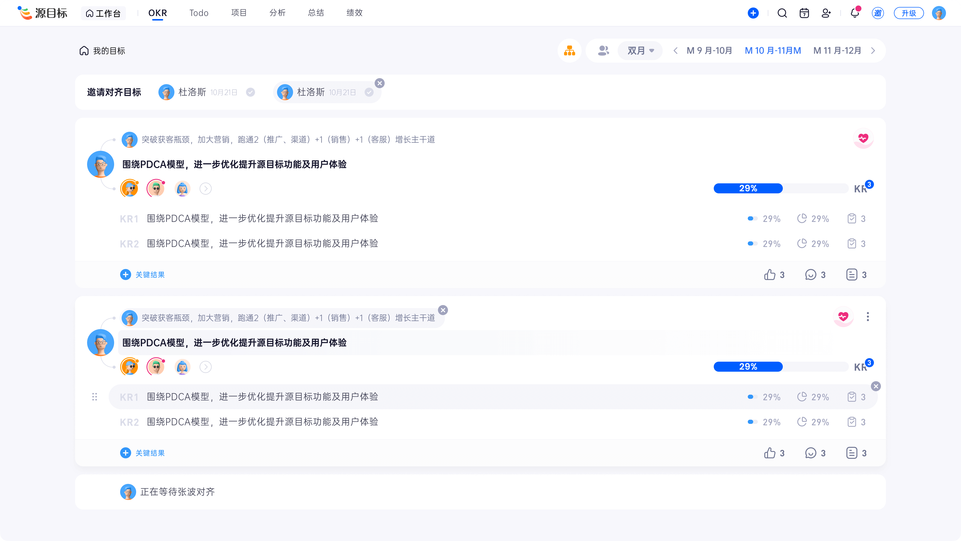Viewport: 961px width, 541px height.
Task: Click the thumbs-up like icon on first objective
Action: 769,275
